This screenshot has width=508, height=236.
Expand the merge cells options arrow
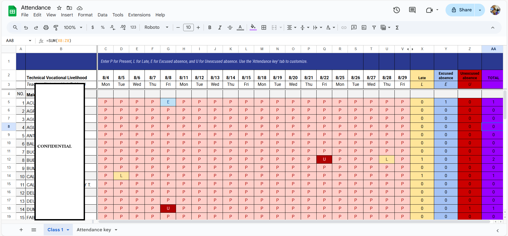pos(281,27)
